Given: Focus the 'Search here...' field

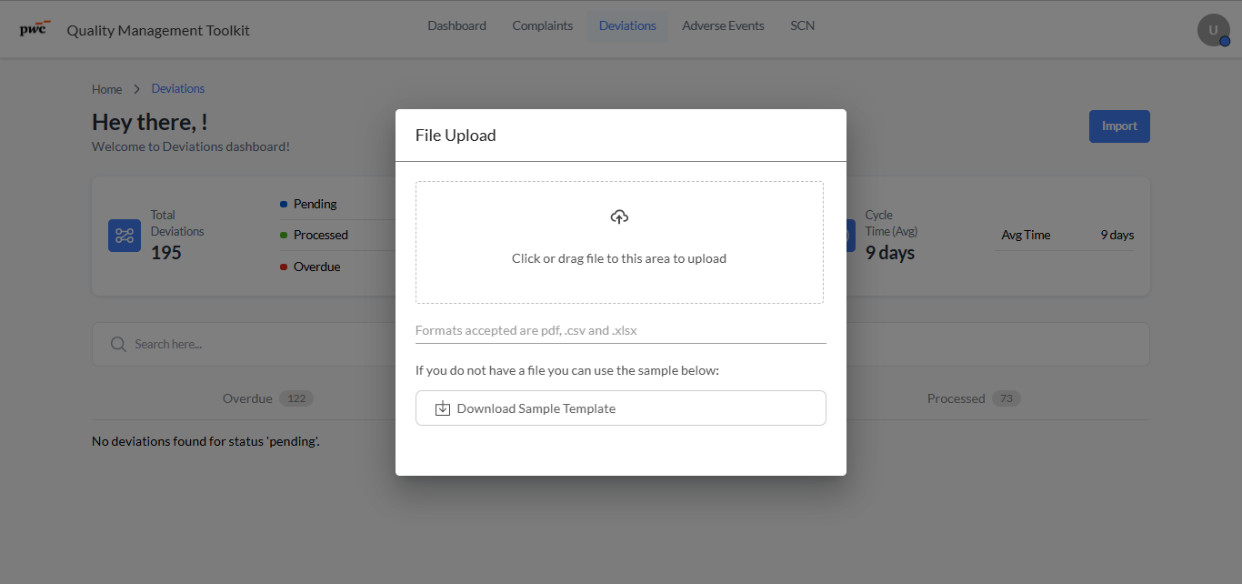Looking at the screenshot, I should [621, 344].
